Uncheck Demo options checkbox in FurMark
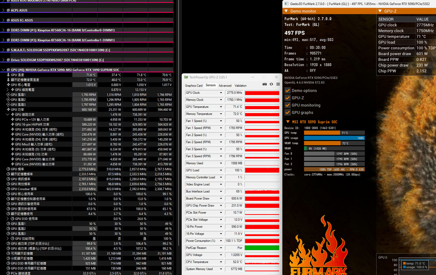The height and width of the screenshot is (275, 436). tap(287, 90)
